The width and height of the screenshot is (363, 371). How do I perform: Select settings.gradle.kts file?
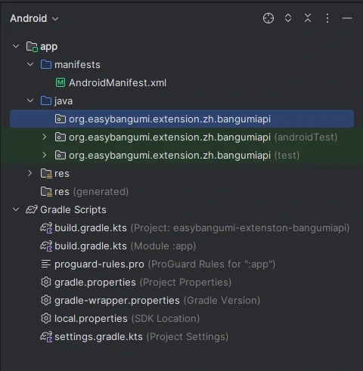pos(135,336)
